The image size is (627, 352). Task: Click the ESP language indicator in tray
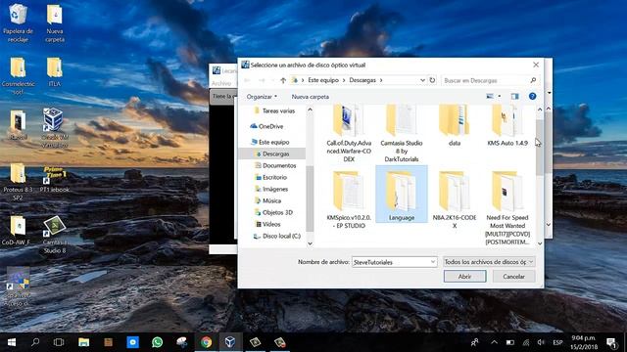(557, 342)
